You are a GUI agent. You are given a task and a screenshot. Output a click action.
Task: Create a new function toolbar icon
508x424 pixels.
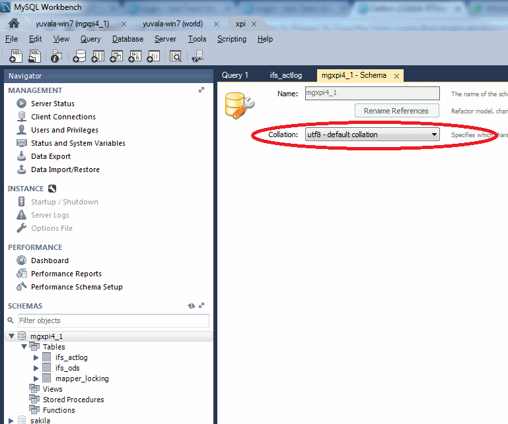(x=153, y=56)
